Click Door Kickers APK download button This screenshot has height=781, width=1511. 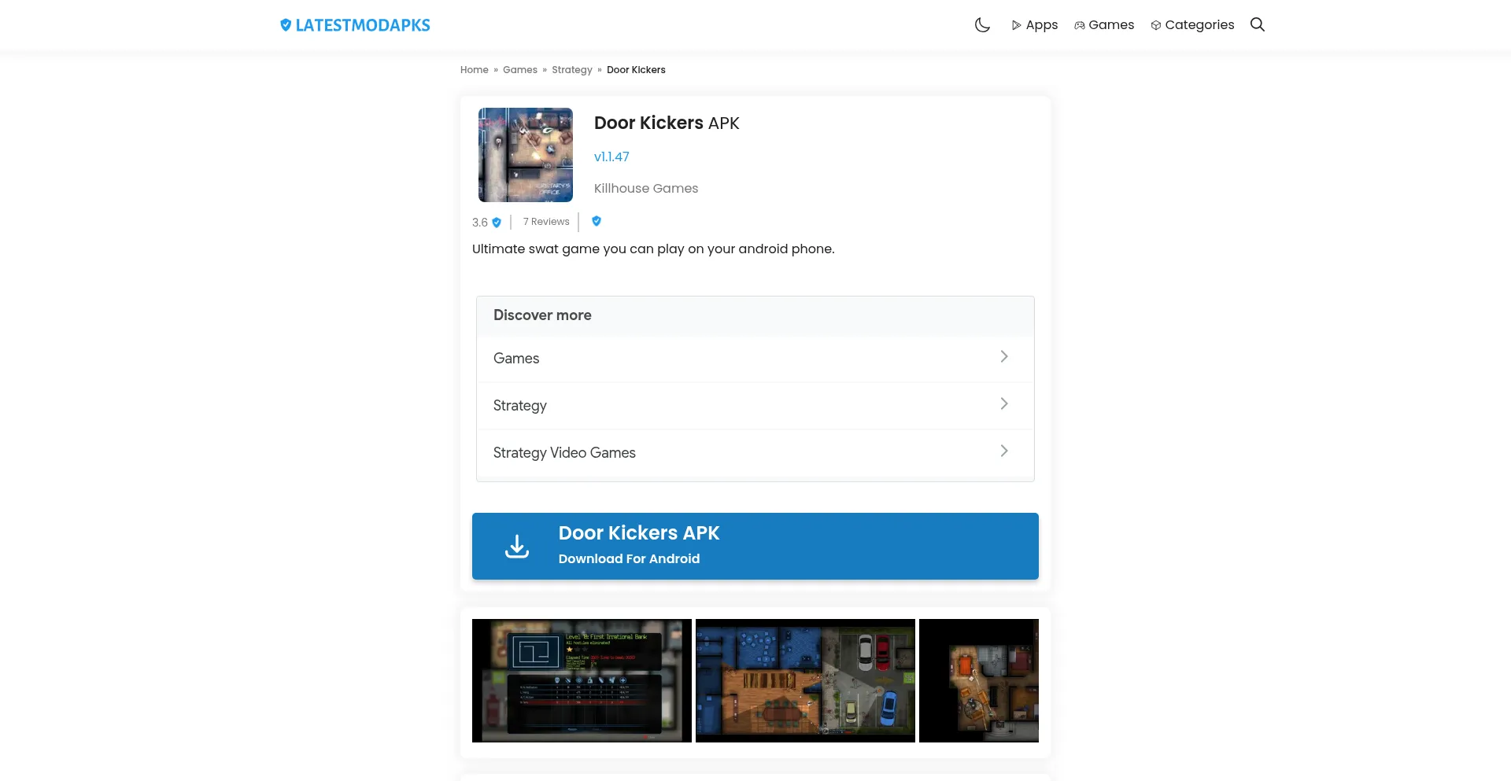755,546
